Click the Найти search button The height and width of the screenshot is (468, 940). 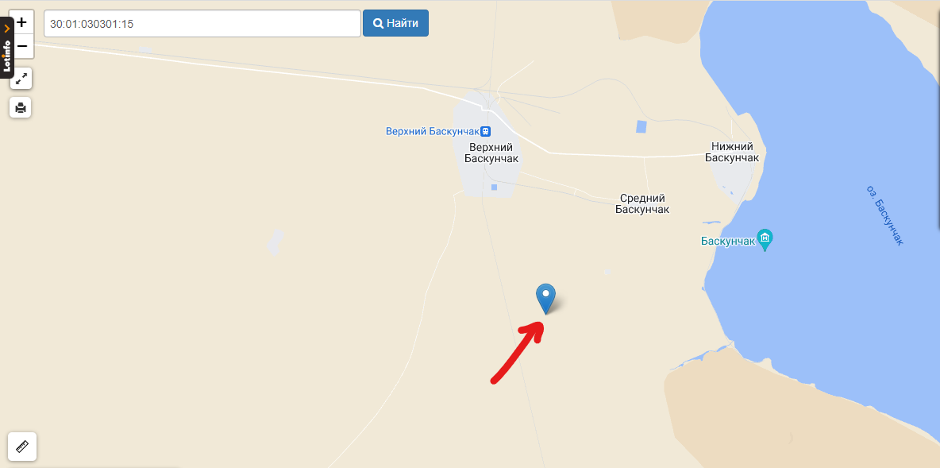click(x=395, y=23)
